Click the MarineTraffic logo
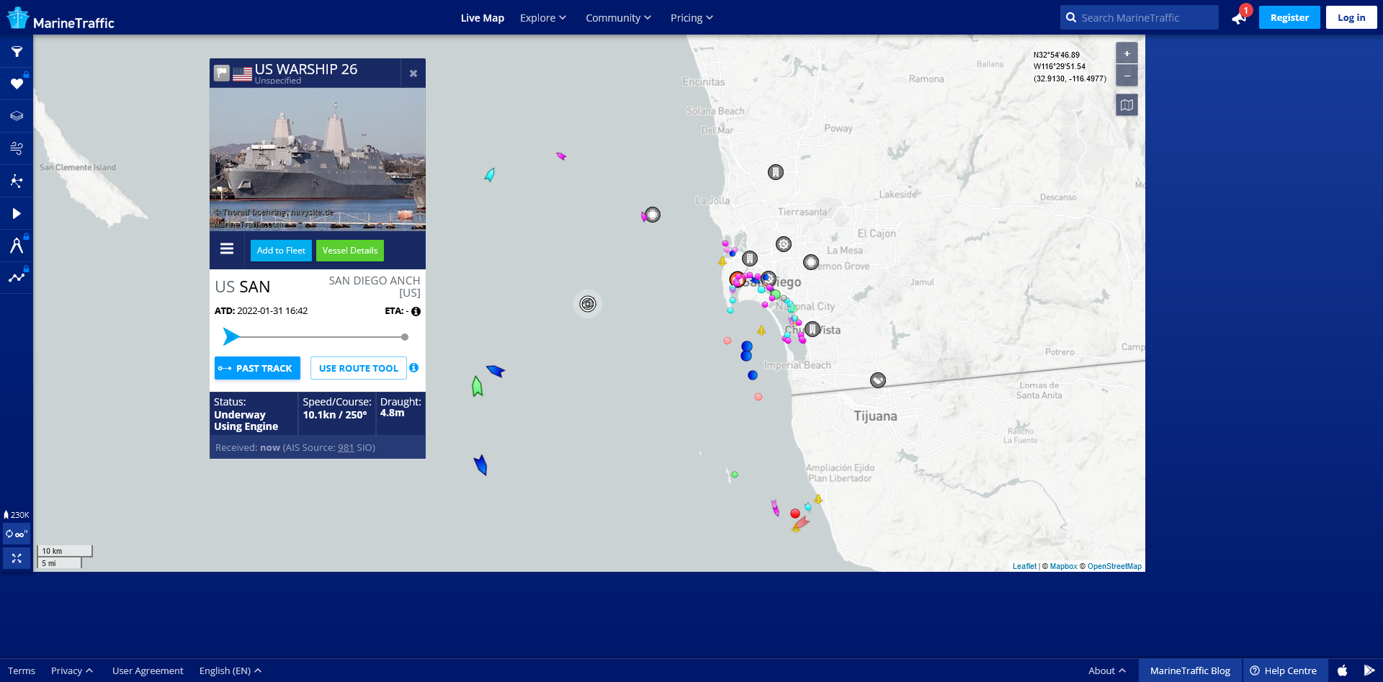Image resolution: width=1383 pixels, height=682 pixels. click(61, 19)
